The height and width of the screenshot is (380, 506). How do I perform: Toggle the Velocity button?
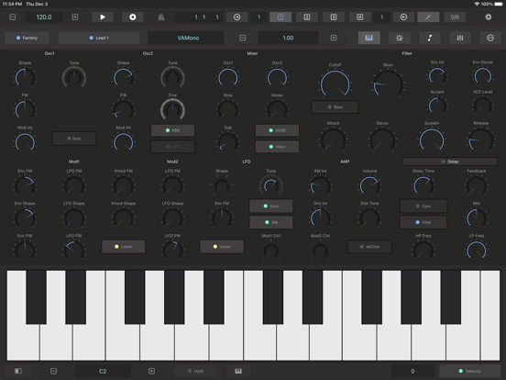click(x=470, y=371)
